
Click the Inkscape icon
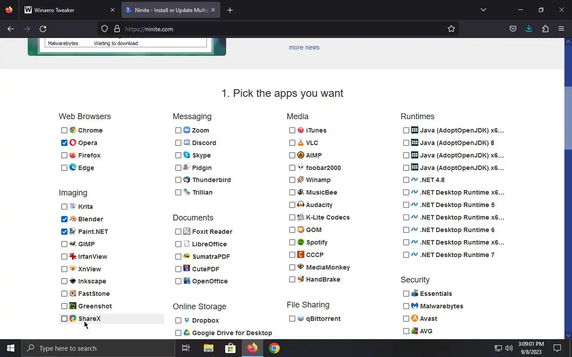click(x=73, y=281)
